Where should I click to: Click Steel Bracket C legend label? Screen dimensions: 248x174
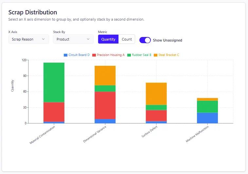click(x=169, y=55)
